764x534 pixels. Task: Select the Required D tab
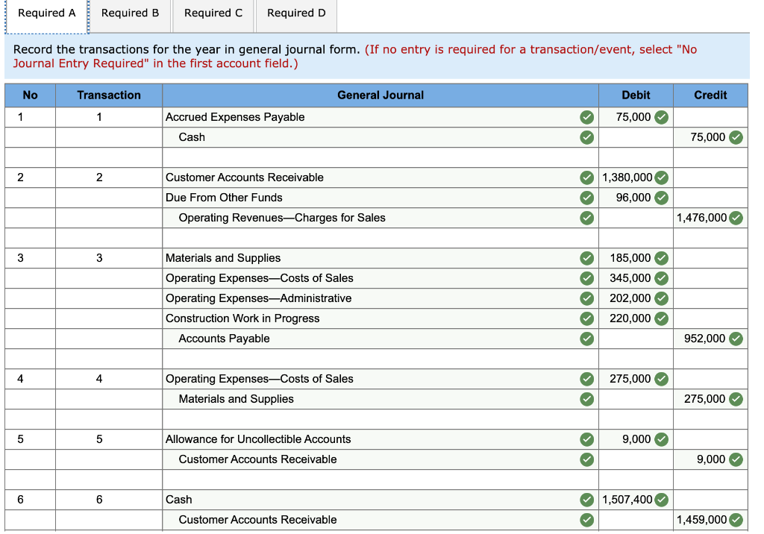click(x=295, y=13)
